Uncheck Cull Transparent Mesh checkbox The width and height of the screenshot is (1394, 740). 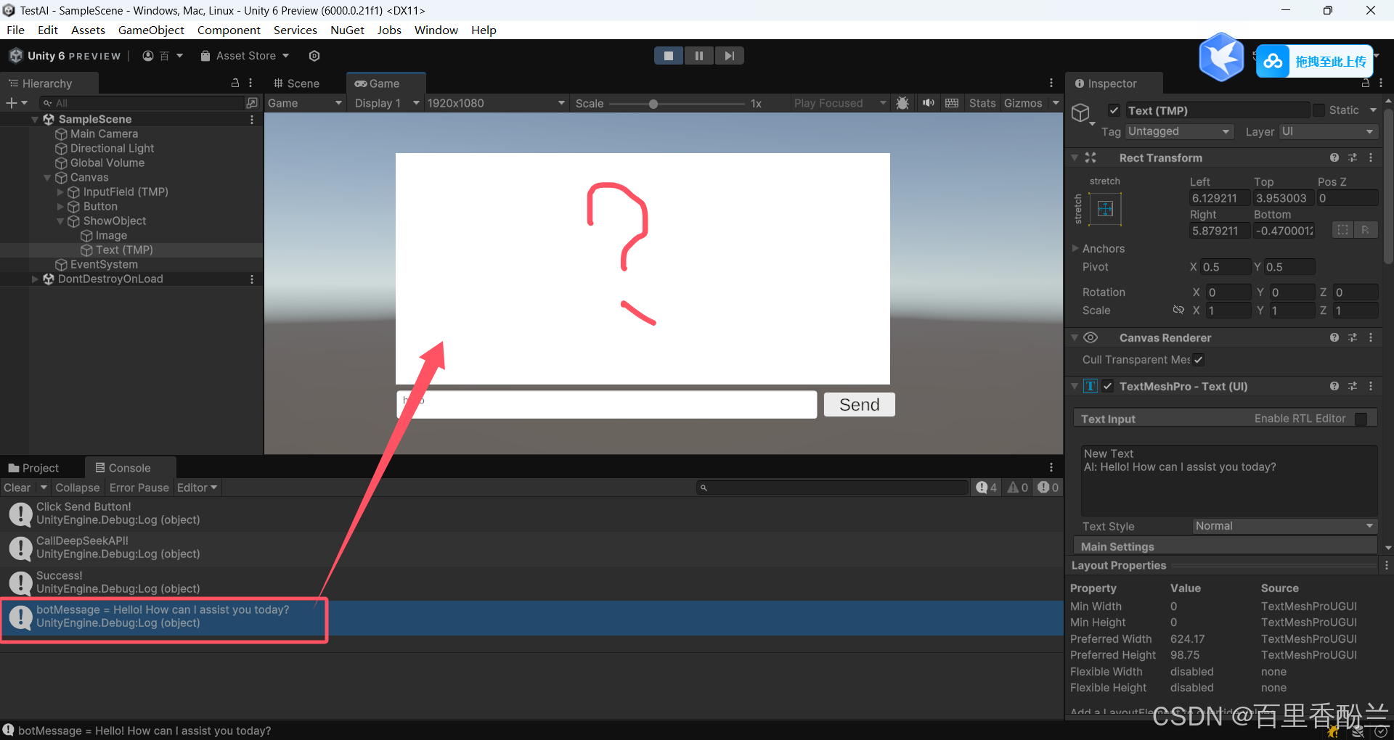1199,360
